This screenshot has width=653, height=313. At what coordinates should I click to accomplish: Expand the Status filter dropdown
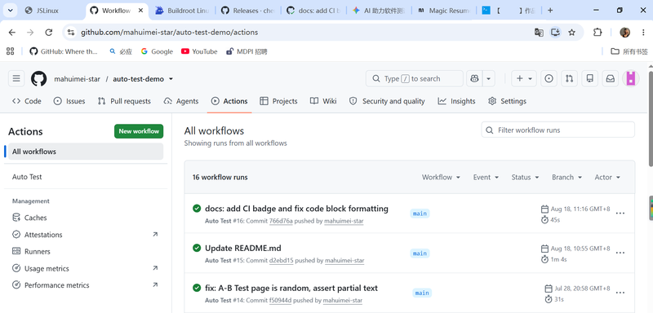click(x=525, y=177)
